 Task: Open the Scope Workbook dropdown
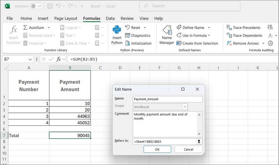pyautogui.click(x=185, y=107)
